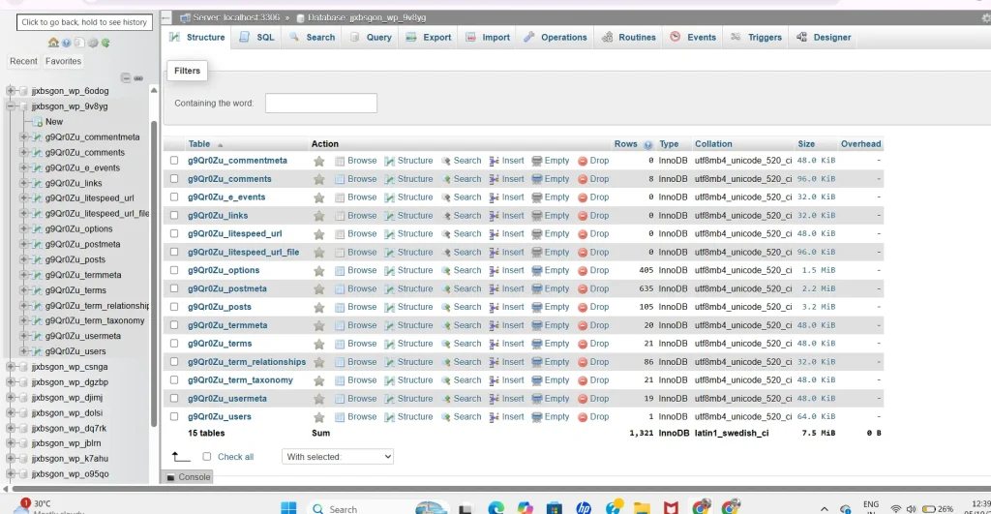Check the g9Qr0Zu_users row checkbox
The image size is (991, 514).
coord(174,417)
